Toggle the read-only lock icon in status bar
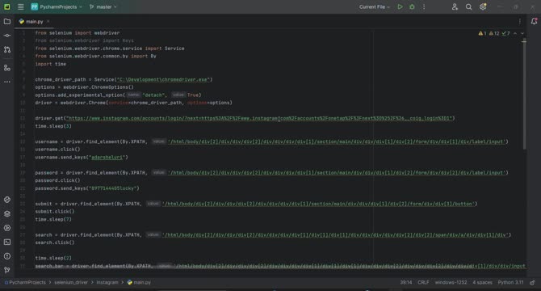This screenshot has width=541, height=291. point(532,282)
